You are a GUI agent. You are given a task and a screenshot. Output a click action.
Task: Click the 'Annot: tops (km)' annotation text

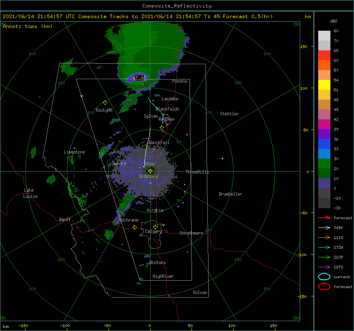click(28, 26)
